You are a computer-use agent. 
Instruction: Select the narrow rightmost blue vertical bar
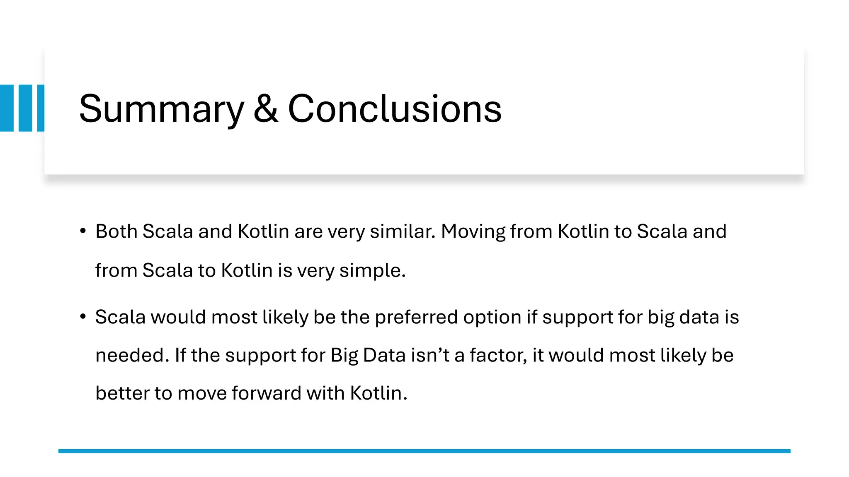[41, 108]
